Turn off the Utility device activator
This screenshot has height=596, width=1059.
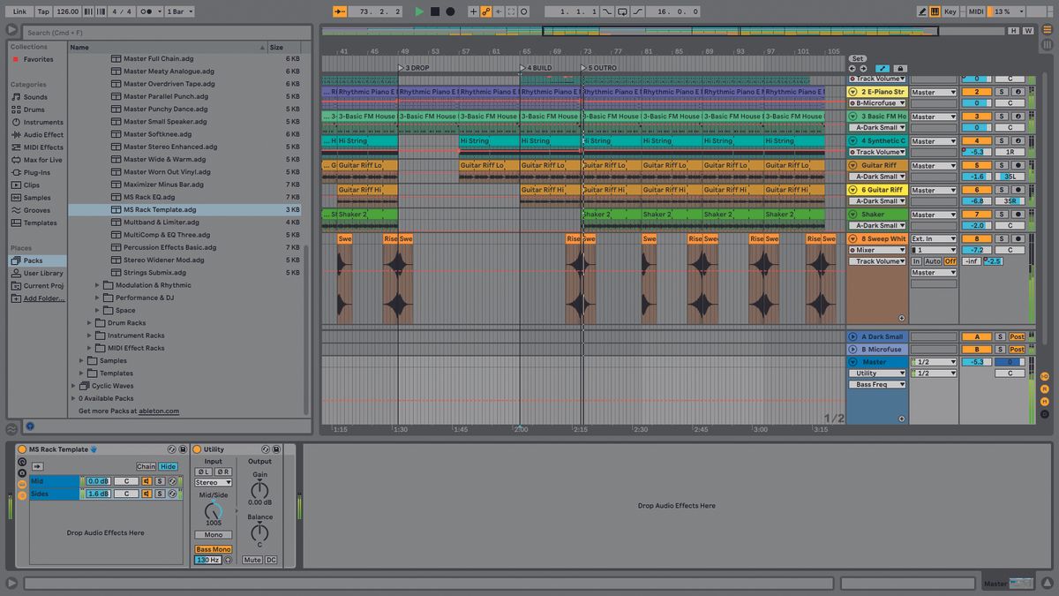(197, 449)
